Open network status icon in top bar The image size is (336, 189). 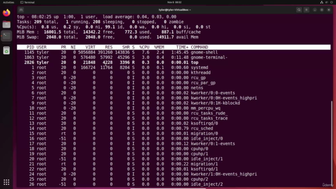322,2
